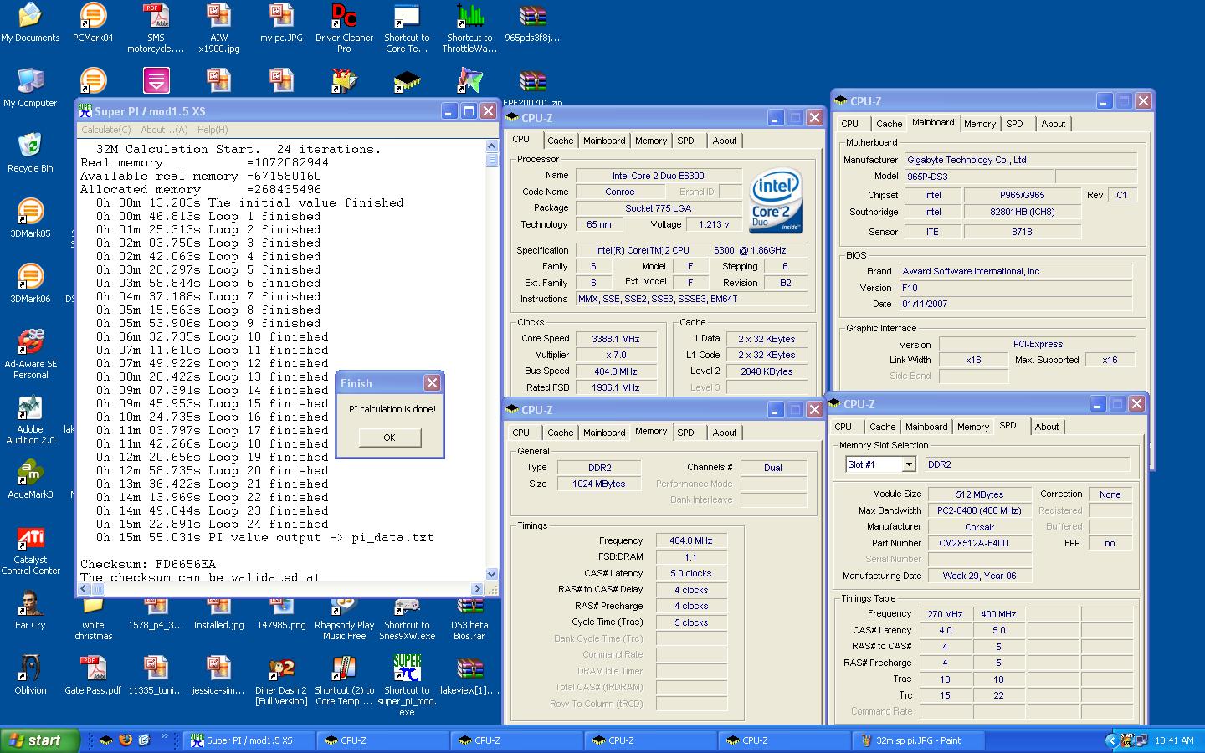Switch to 32m sp pi.JPG - Paint taskbar button
Image resolution: width=1205 pixels, height=753 pixels.
tap(918, 740)
